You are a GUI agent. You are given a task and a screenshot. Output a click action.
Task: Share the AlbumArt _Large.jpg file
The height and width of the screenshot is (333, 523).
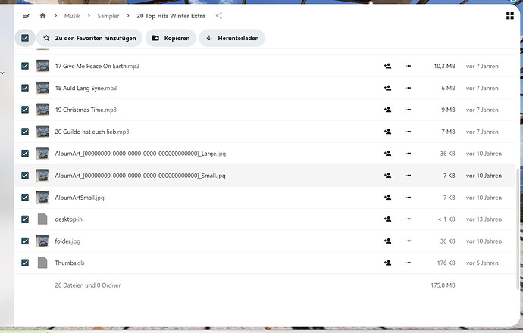coord(387,153)
